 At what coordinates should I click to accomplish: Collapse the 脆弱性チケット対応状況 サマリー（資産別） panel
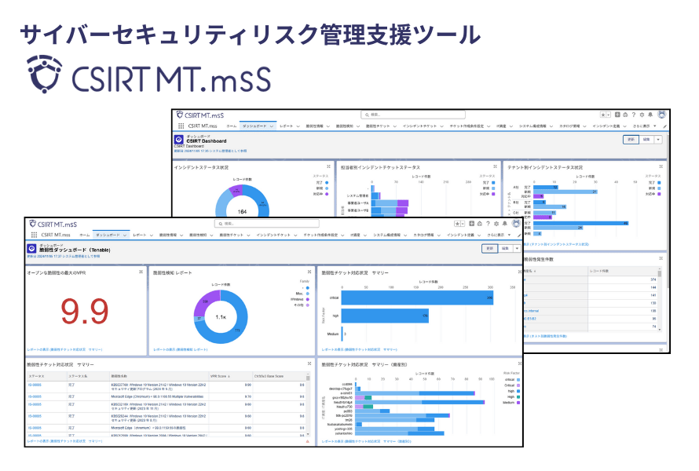tap(520, 363)
